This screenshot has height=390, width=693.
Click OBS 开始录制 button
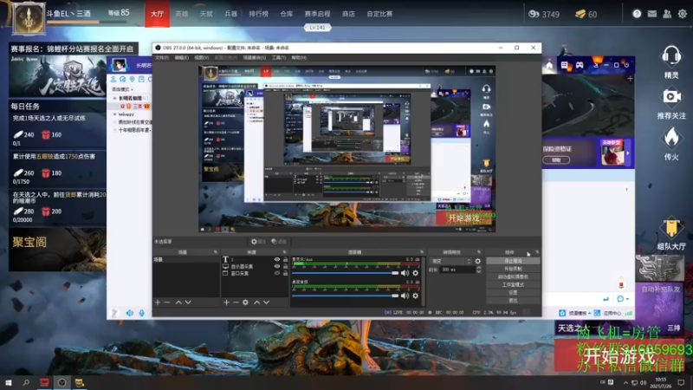pyautogui.click(x=513, y=269)
